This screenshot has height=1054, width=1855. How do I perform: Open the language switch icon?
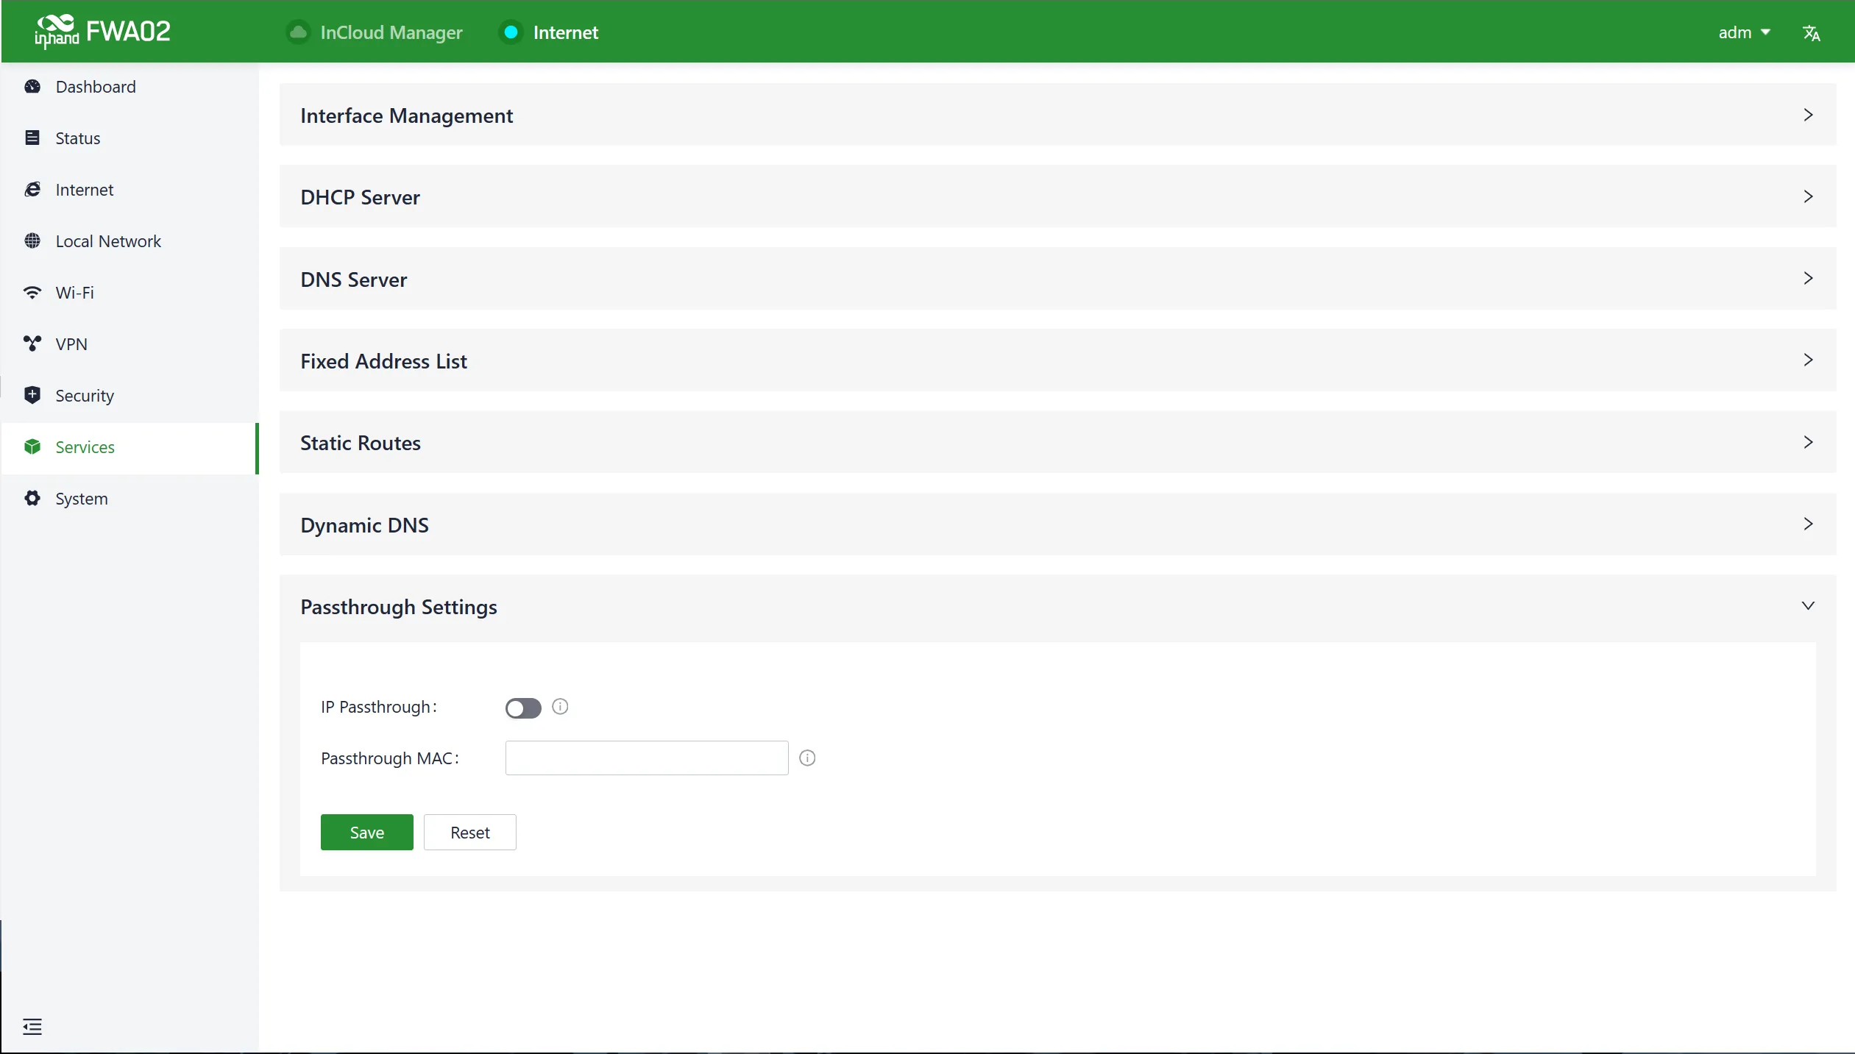(x=1811, y=33)
